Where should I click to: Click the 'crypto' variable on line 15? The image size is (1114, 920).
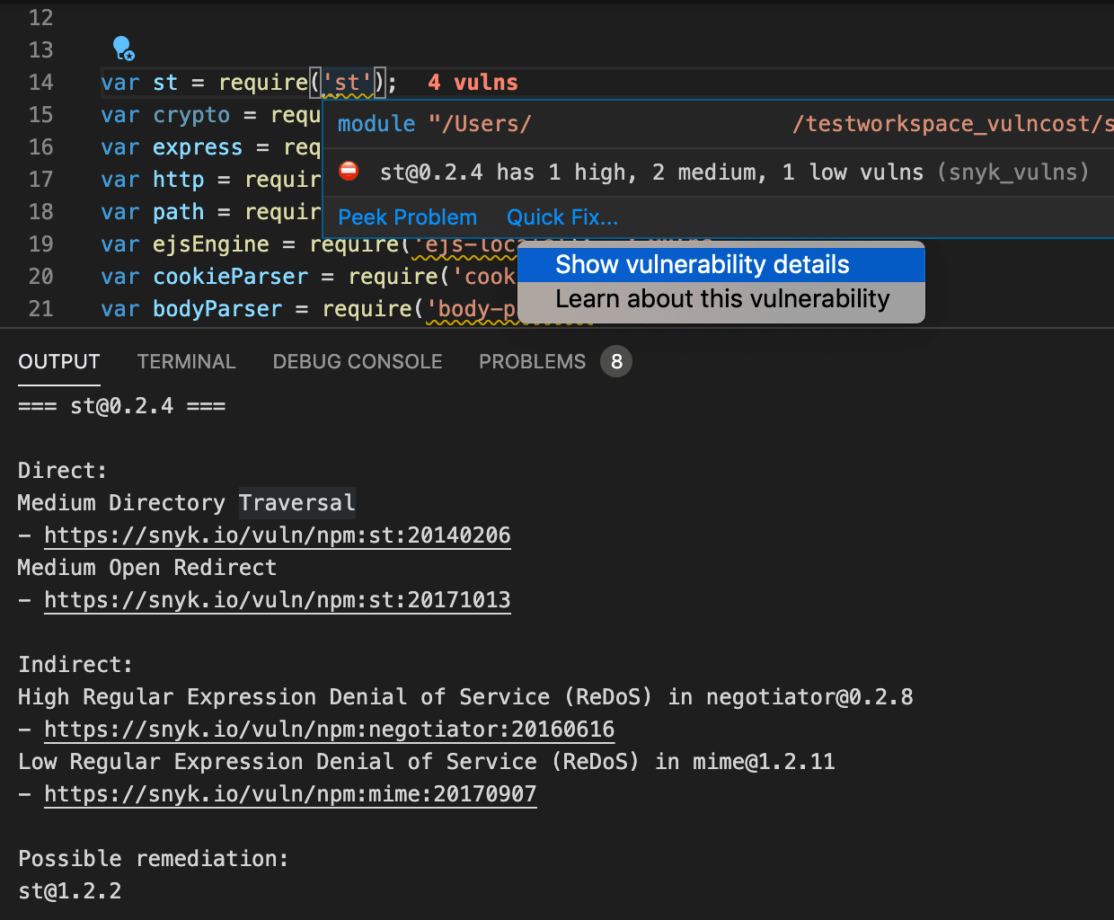(x=191, y=115)
